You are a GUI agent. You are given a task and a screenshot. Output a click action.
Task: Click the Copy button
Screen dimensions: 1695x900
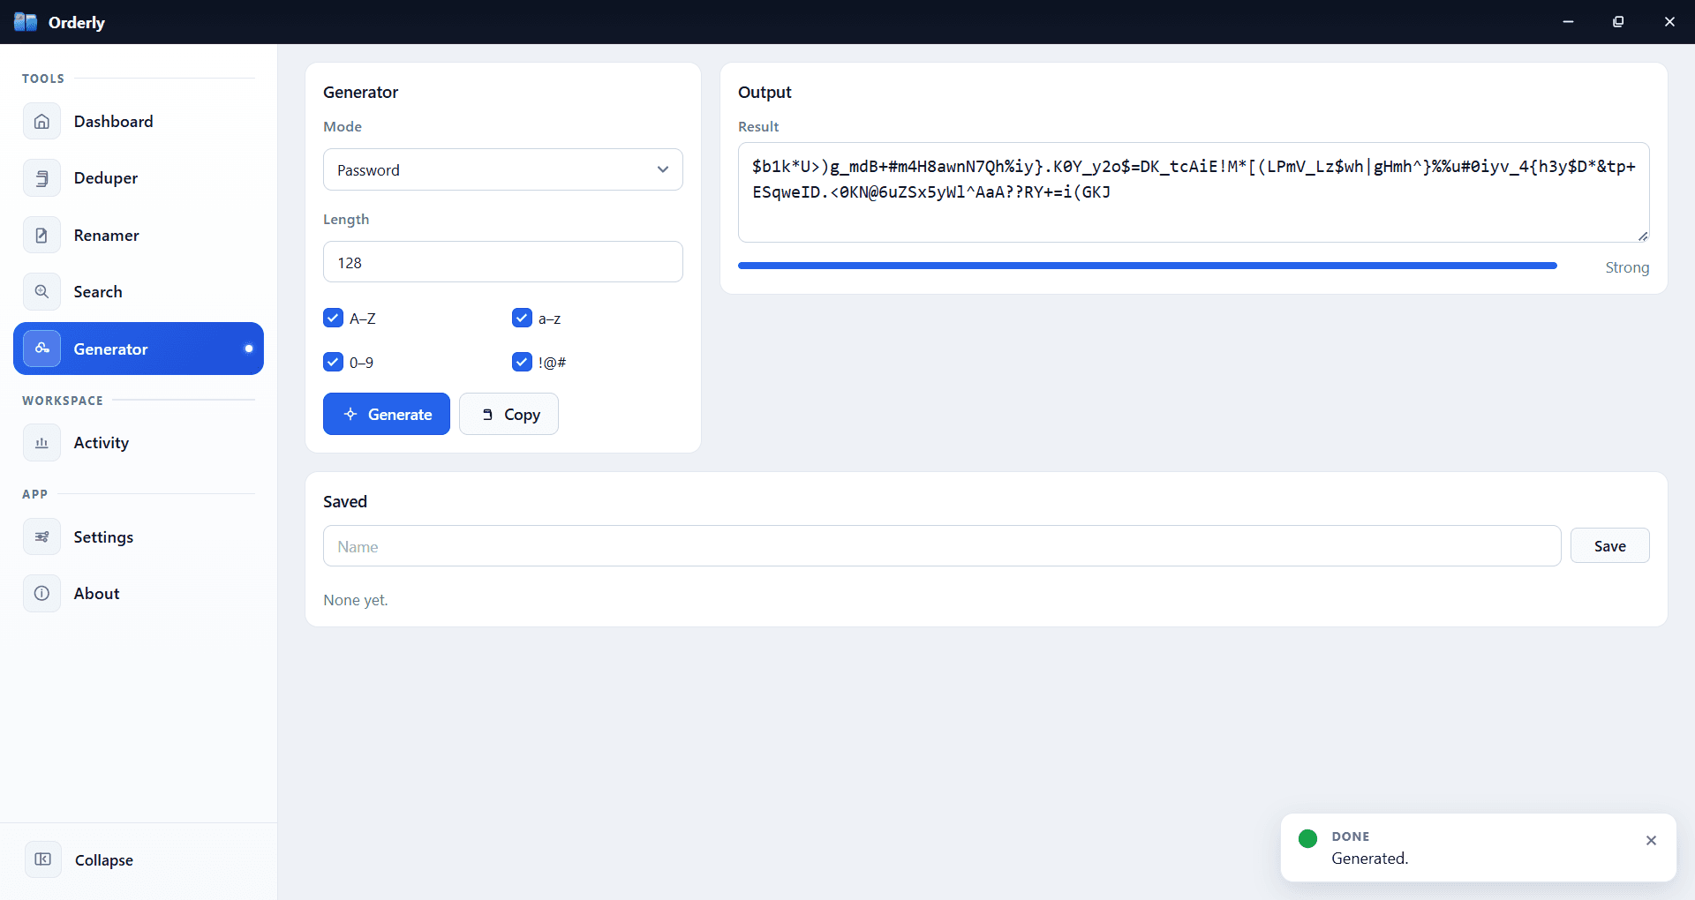point(508,414)
